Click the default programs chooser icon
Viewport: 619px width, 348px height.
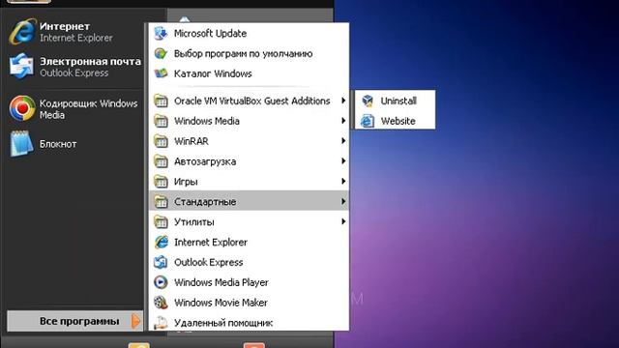tap(161, 53)
